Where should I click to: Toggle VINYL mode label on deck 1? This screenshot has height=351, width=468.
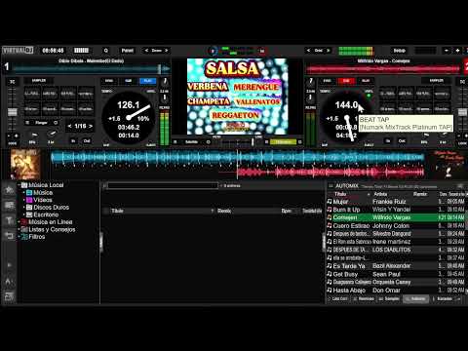(x=151, y=92)
